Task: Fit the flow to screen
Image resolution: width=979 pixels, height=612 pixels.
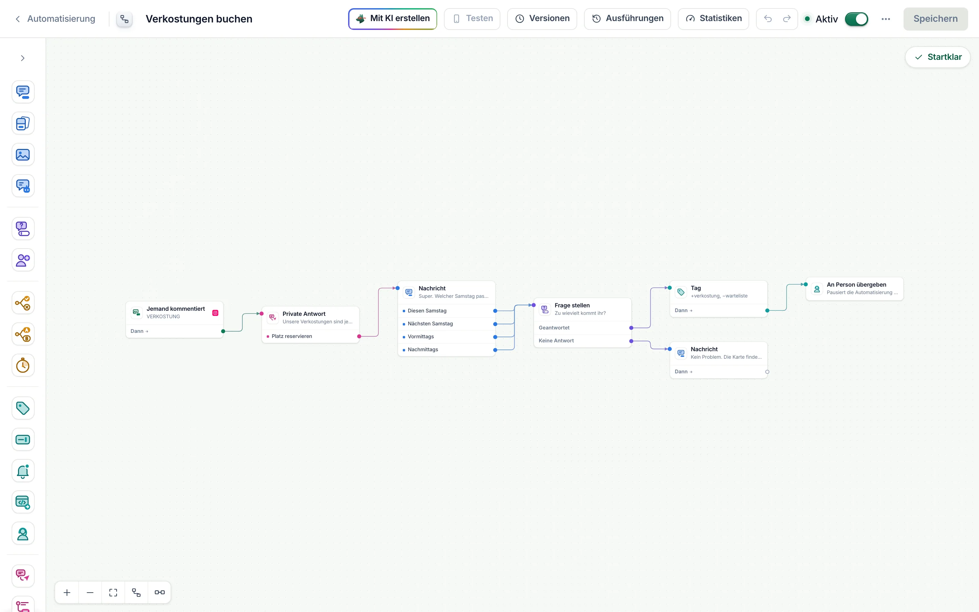Action: [x=113, y=592]
